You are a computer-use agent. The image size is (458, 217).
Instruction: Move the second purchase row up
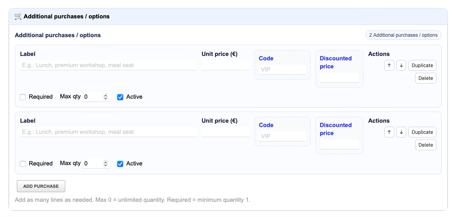pyautogui.click(x=389, y=132)
